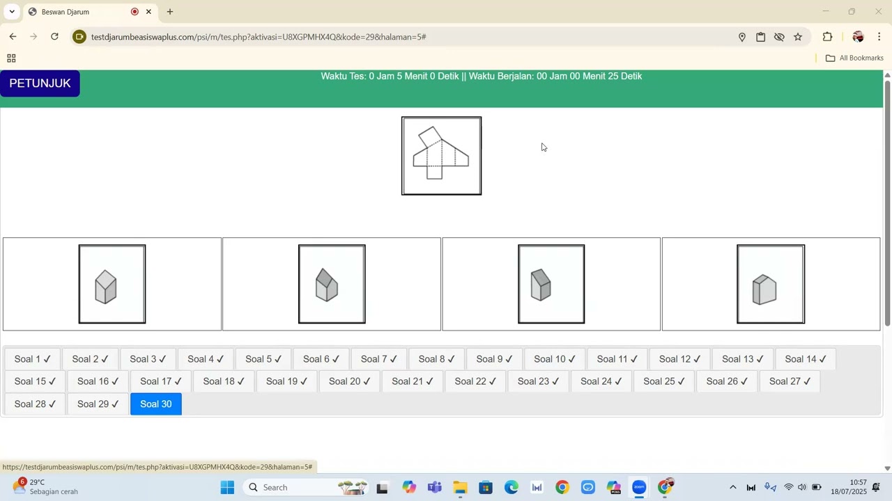
Task: Choose the second answer with dark roof prism
Action: point(332,284)
